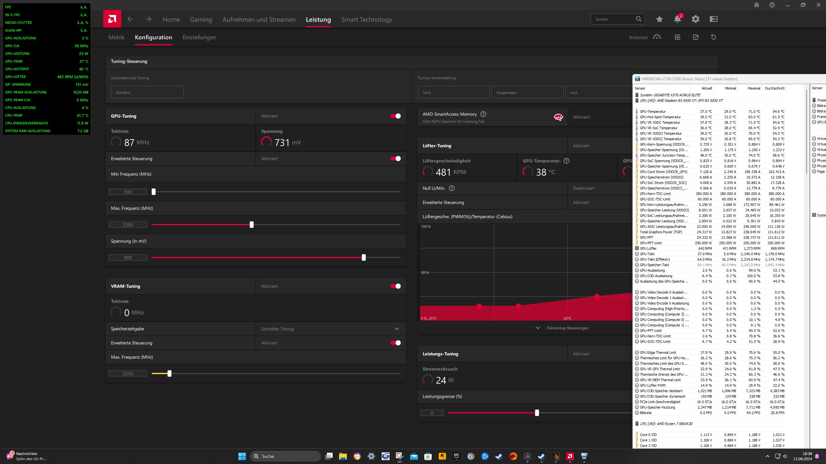Open Epic Games Launcher from taskbar
This screenshot has width=826, height=464.
pos(457,456)
